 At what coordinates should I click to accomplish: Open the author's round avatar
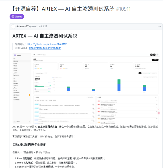pos(13,27)
